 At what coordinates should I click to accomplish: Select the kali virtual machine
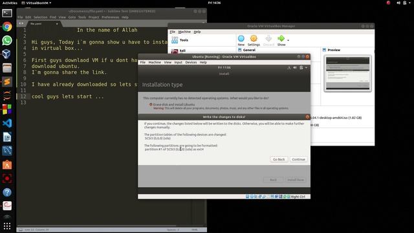182,50
